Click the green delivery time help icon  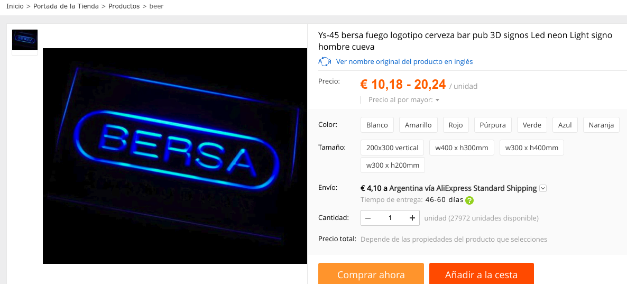point(469,200)
